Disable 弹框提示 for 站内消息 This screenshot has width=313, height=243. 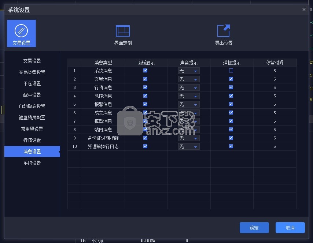tap(231, 130)
